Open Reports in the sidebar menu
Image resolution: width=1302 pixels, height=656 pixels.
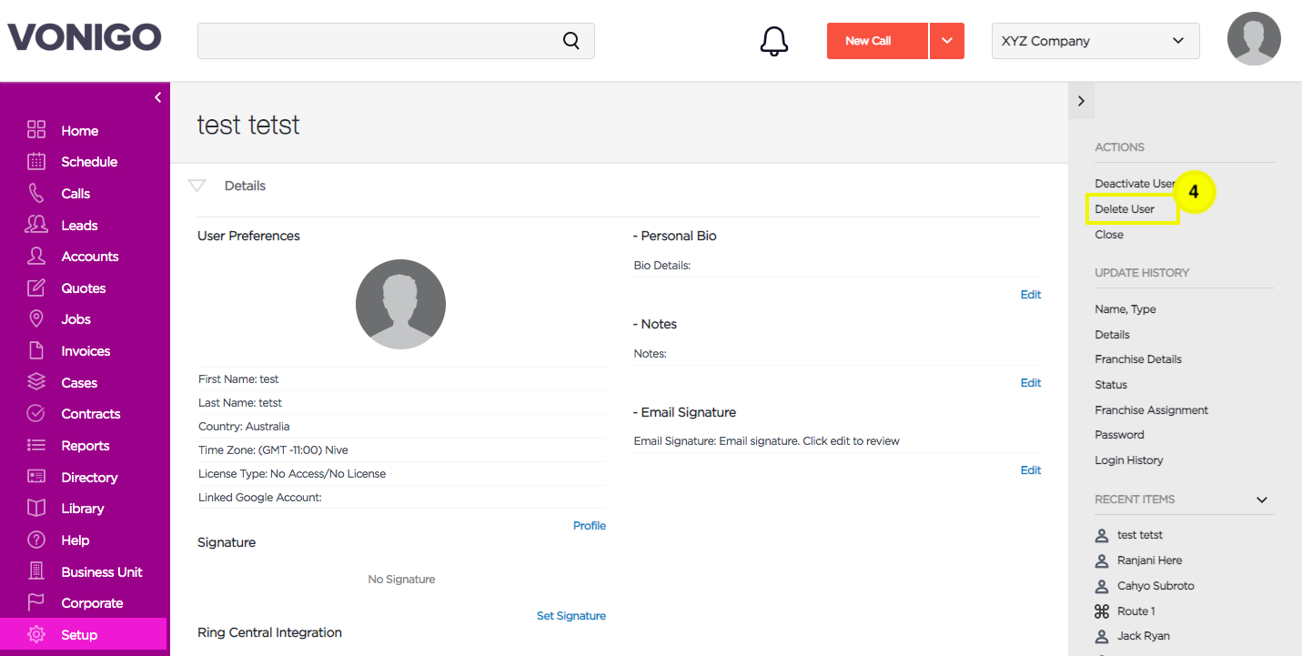coord(85,446)
